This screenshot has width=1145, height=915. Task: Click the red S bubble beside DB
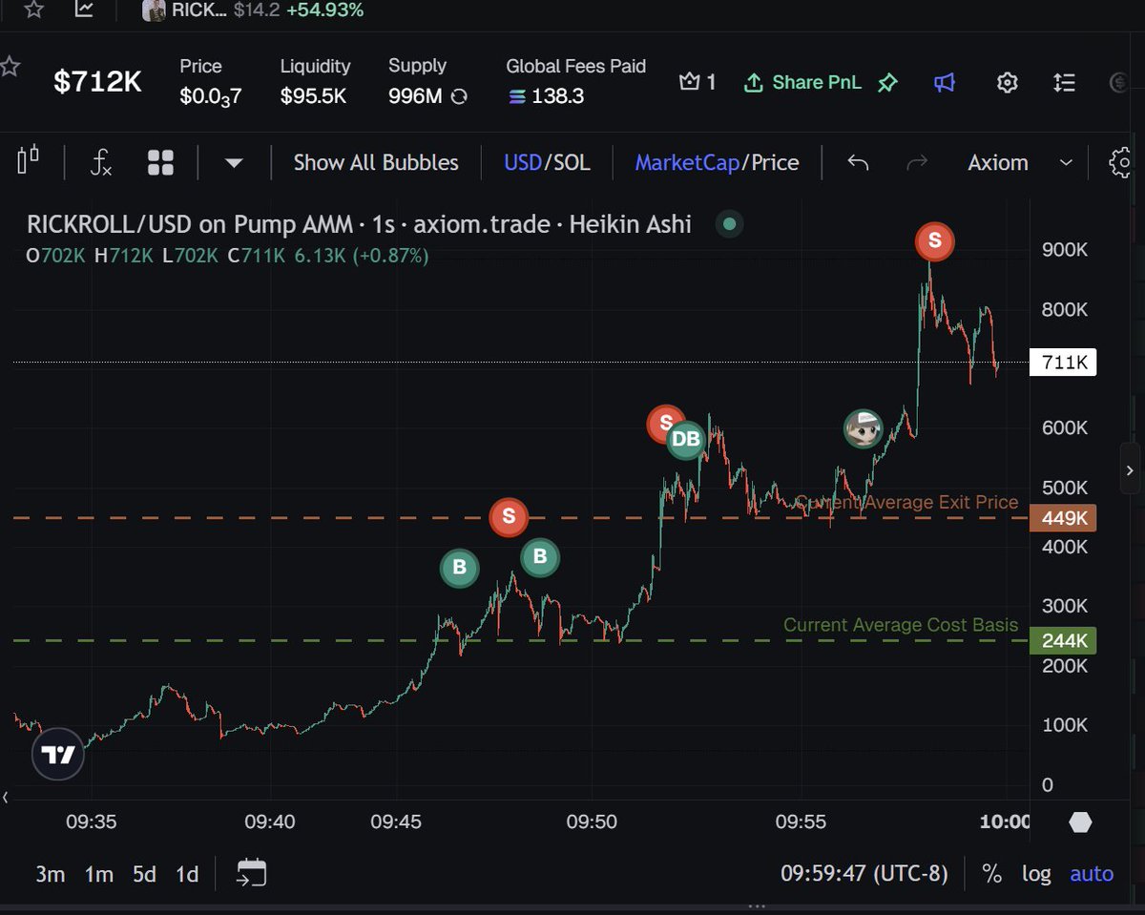click(663, 423)
